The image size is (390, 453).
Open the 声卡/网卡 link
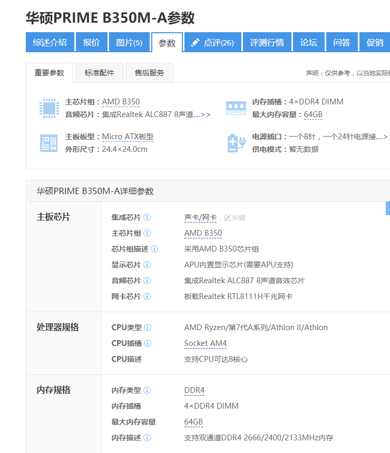pyautogui.click(x=200, y=218)
